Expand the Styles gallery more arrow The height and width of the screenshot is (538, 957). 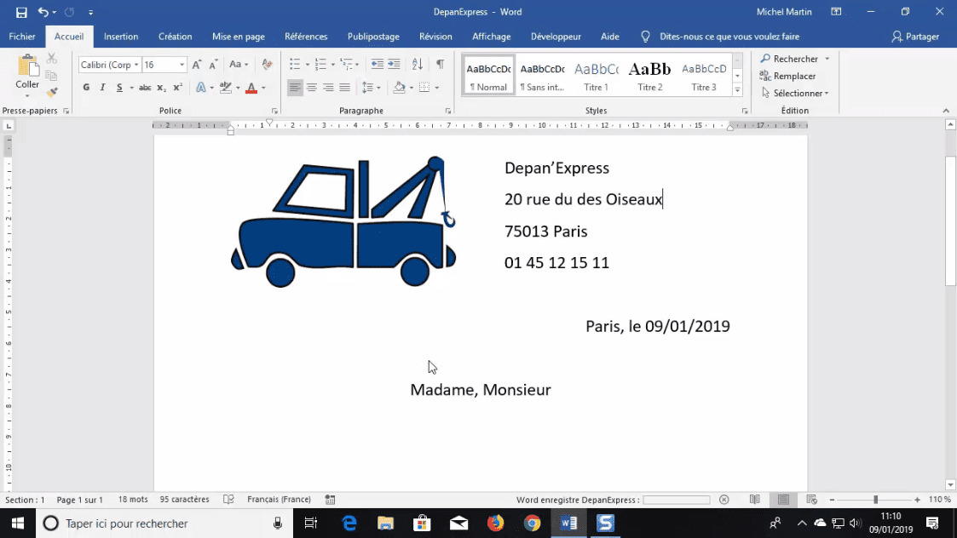tap(737, 89)
